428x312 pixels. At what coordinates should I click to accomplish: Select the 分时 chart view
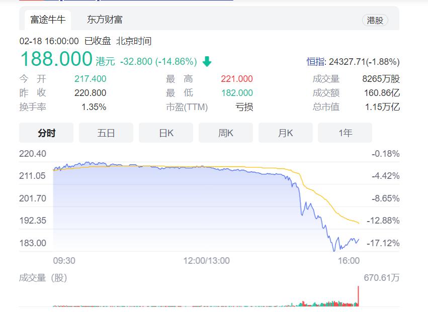[46, 133]
